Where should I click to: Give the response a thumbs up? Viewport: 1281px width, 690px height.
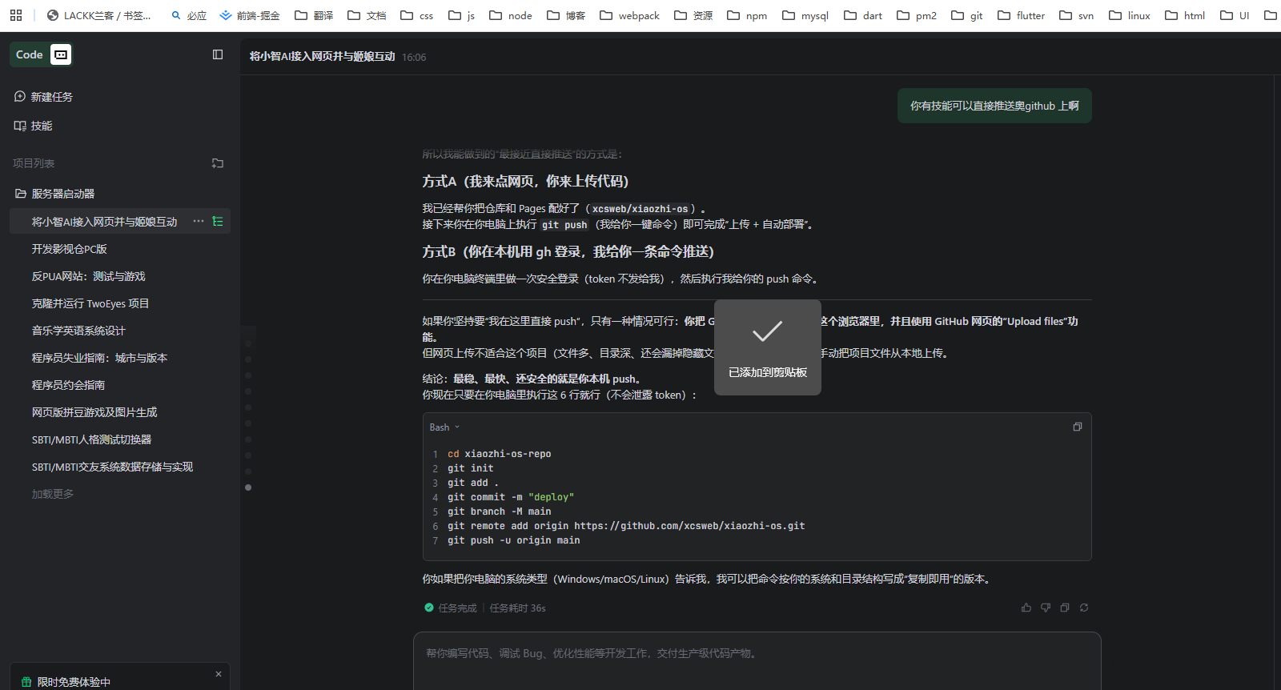1026,608
